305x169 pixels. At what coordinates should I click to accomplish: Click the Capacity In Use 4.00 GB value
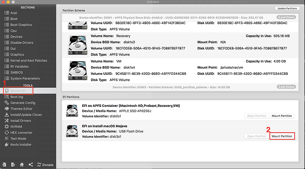280,61
